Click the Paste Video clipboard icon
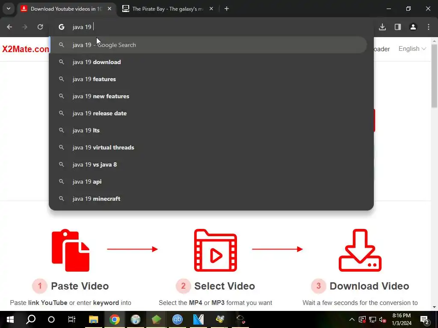 [71, 250]
